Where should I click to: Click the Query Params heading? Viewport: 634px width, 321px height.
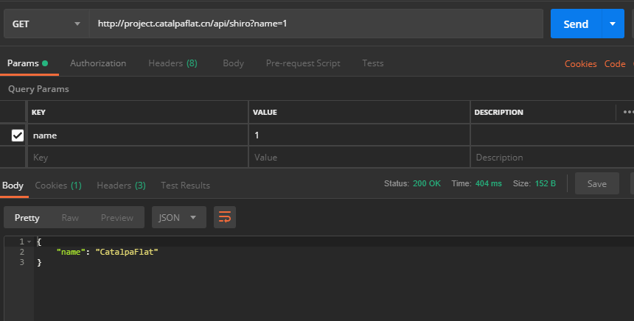pyautogui.click(x=38, y=89)
